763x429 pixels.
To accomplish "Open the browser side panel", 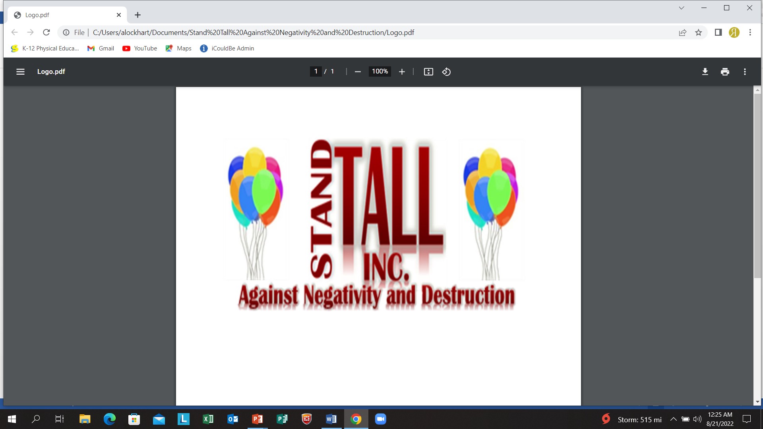I will 718,33.
